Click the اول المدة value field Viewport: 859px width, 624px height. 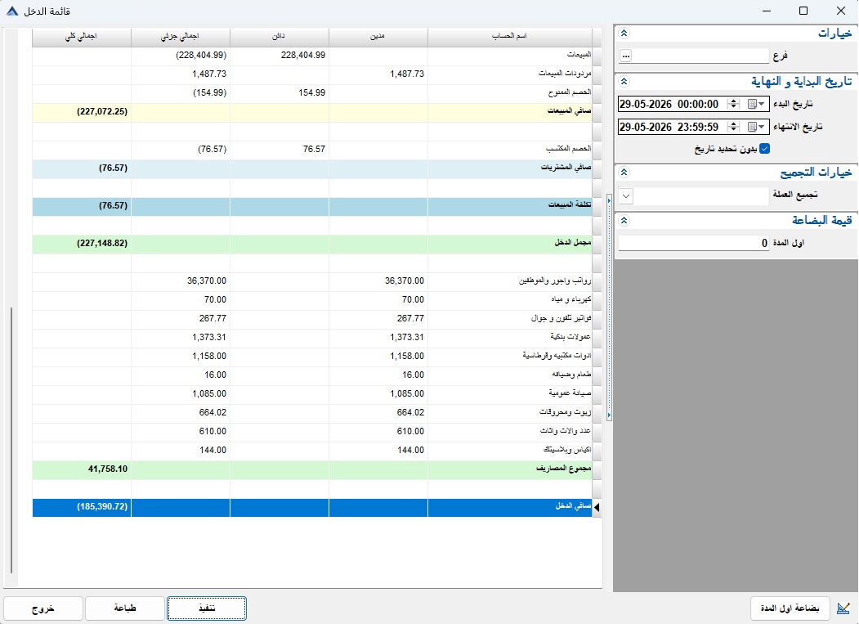point(694,243)
